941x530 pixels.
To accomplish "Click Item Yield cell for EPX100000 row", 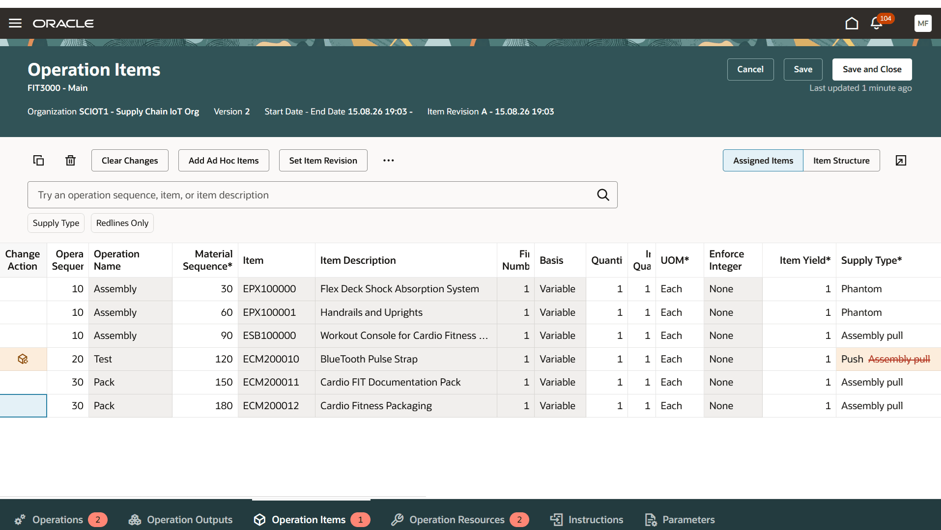I will (x=799, y=289).
